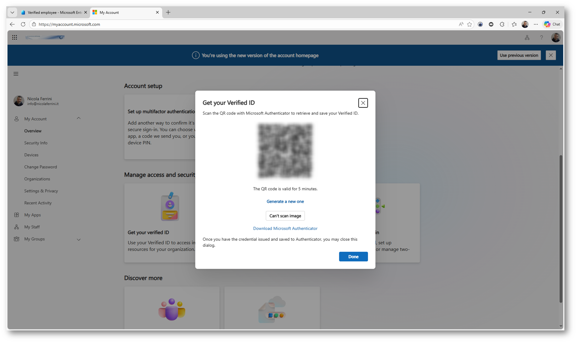This screenshot has height=343, width=577.
Task: Click Can't scan image button
Action: (285, 216)
